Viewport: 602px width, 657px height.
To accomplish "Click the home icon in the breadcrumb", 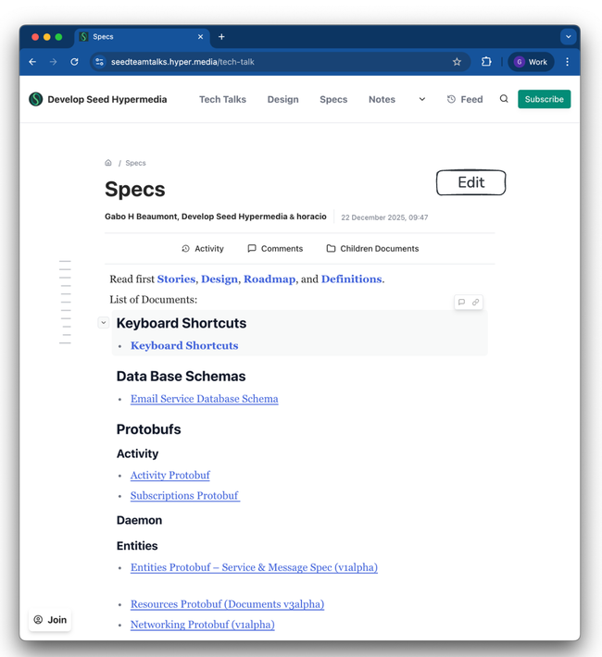I will (x=108, y=163).
